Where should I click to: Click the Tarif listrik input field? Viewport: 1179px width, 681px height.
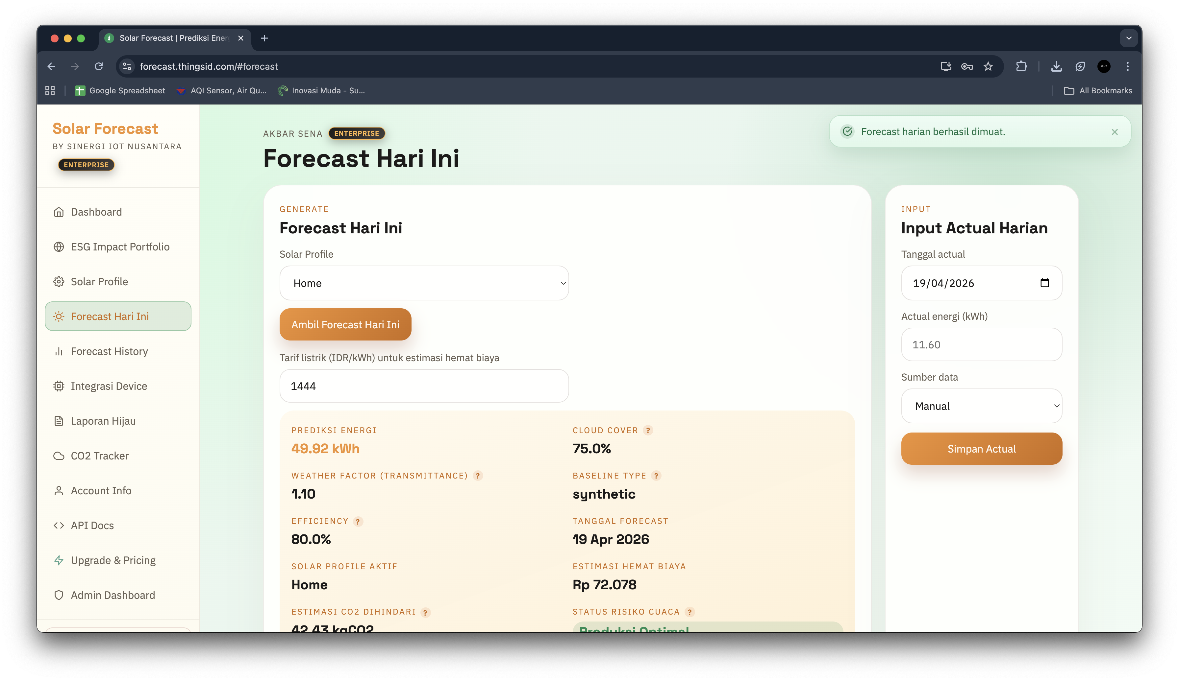[x=424, y=386]
